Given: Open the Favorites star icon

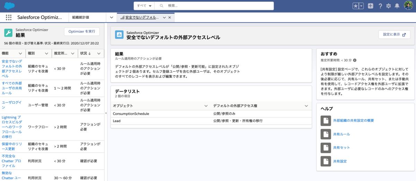Looking at the screenshot, I should coord(356,6).
